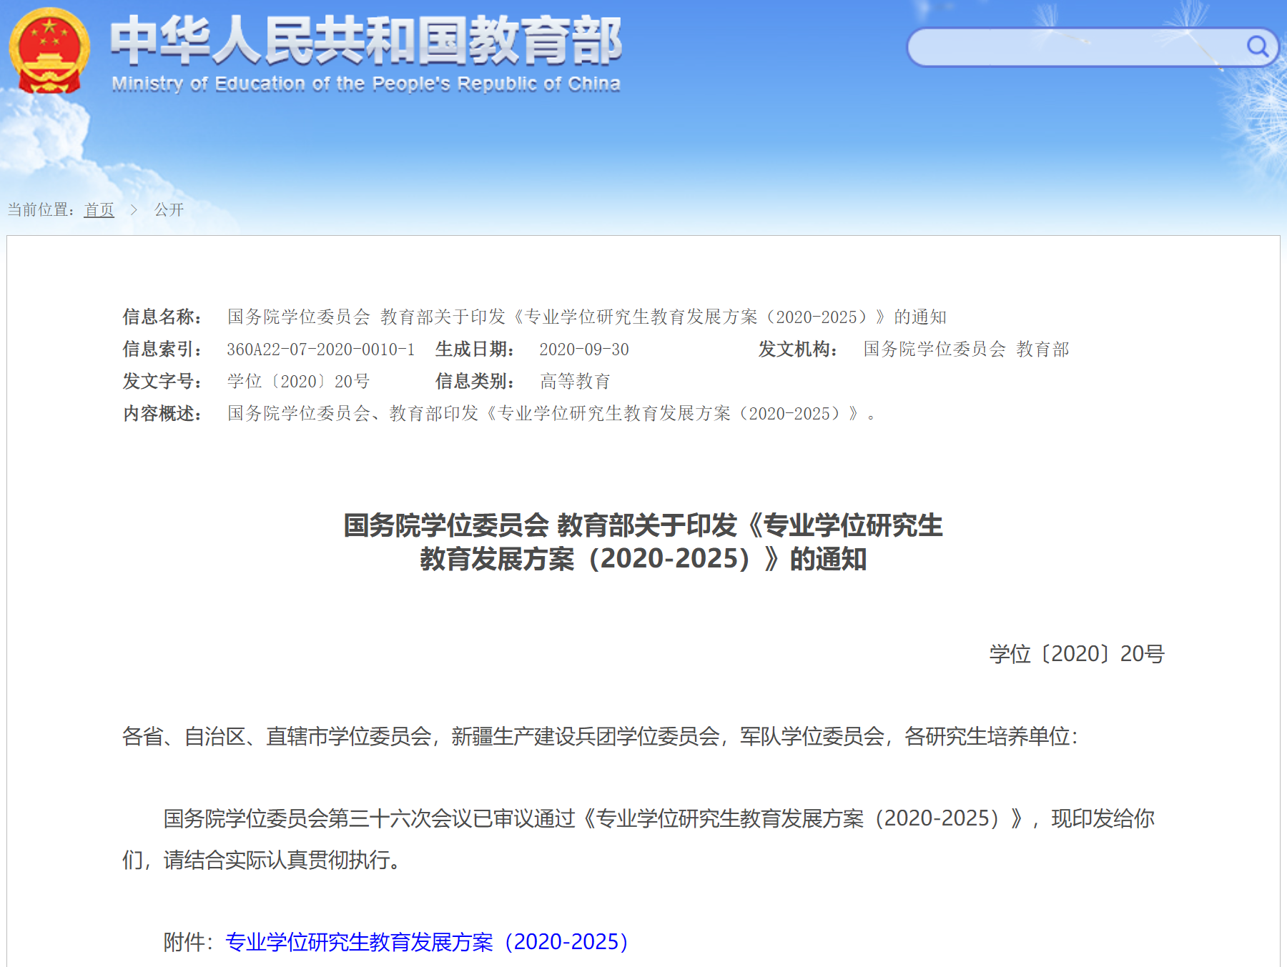Click the Ministry of Education English subtitle
This screenshot has width=1287, height=967.
point(366,84)
